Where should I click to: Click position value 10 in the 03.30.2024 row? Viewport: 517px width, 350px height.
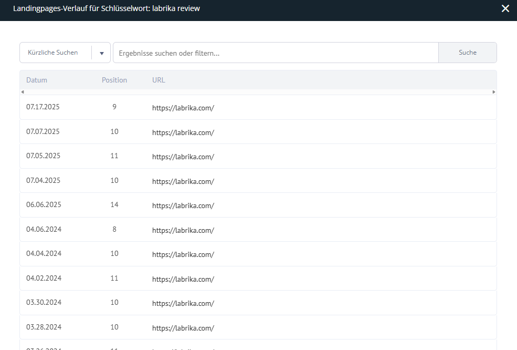point(114,303)
